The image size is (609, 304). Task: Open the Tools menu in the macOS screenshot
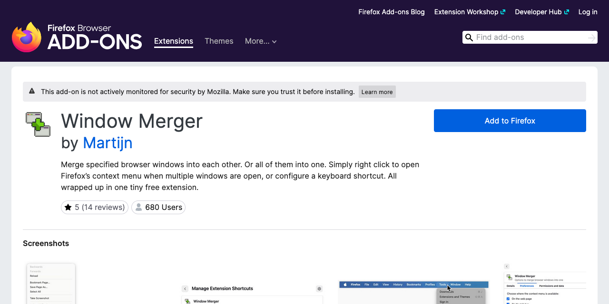[x=442, y=285]
